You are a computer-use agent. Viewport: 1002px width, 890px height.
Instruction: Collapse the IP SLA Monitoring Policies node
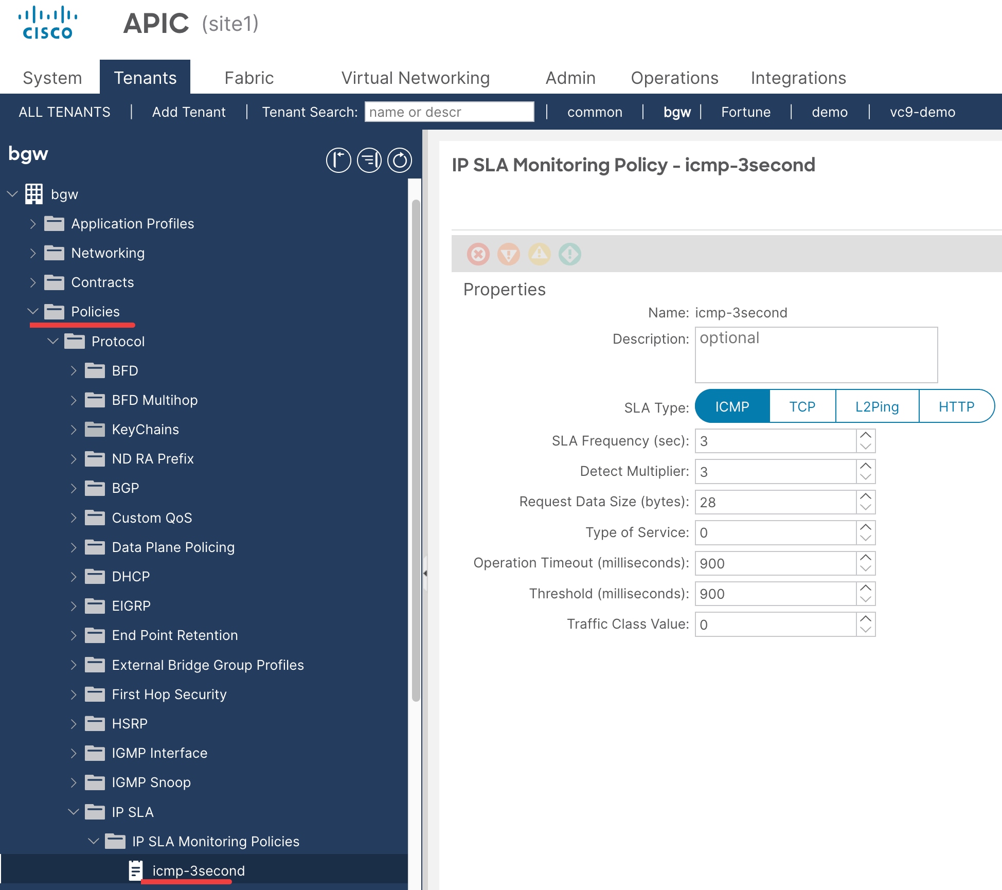pyautogui.click(x=94, y=841)
